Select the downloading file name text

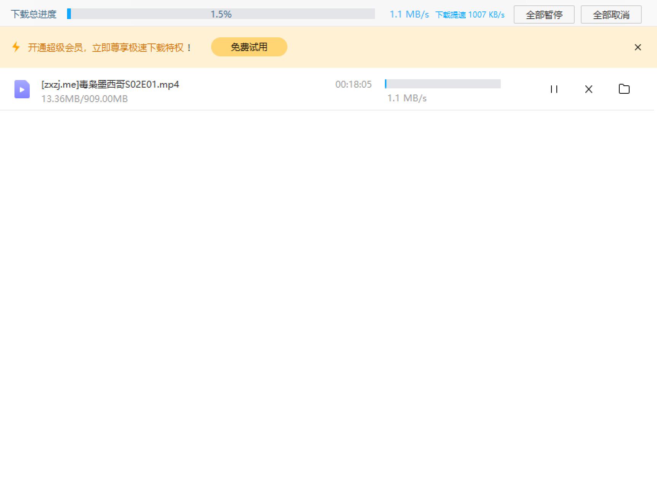(109, 84)
